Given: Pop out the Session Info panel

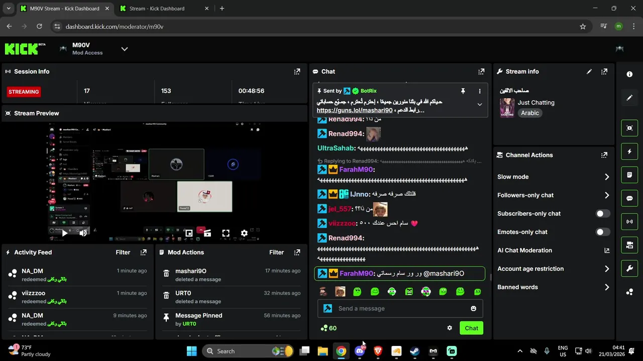Looking at the screenshot, I should point(297,72).
